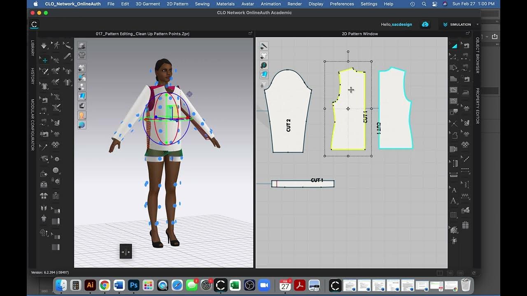Image resolution: width=527 pixels, height=296 pixels.
Task: Select the CUT 1 waistband pattern piece
Action: coord(303,184)
